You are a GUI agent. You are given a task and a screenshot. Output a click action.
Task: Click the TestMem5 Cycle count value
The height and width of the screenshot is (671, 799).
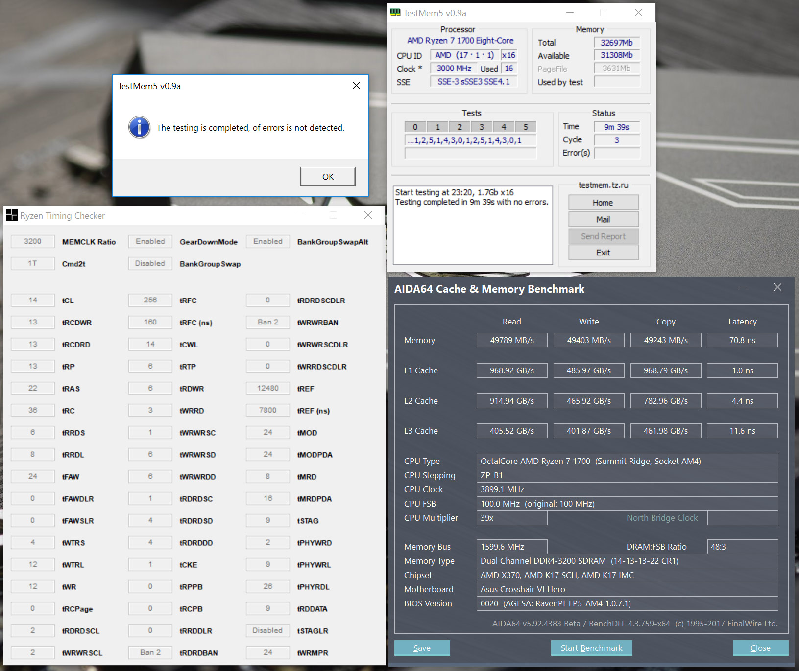(617, 140)
